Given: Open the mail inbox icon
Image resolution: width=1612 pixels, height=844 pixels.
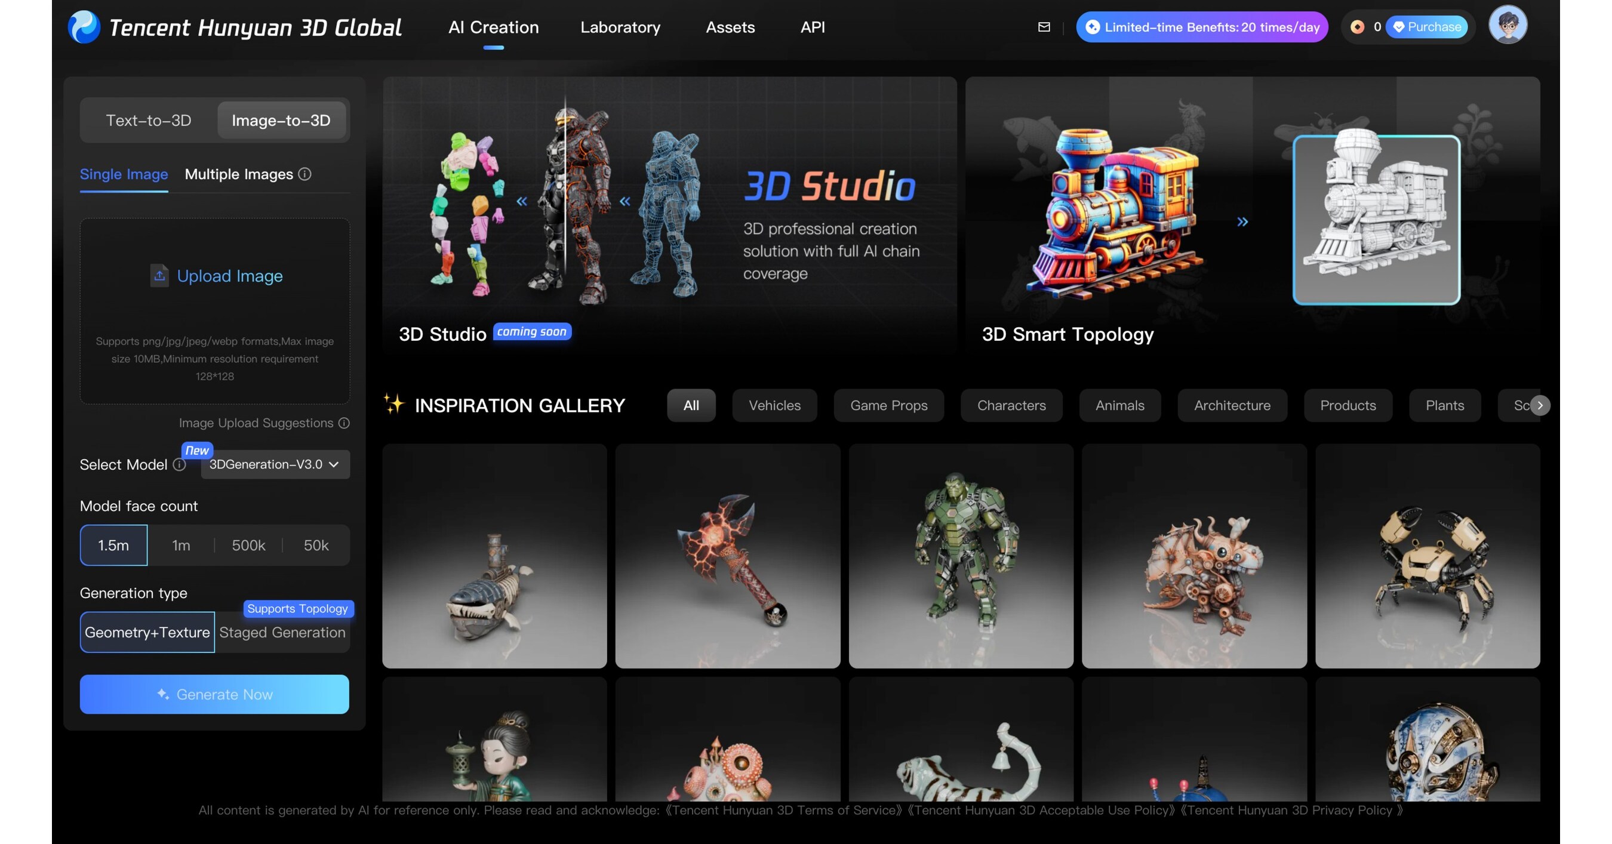Looking at the screenshot, I should coord(1044,27).
